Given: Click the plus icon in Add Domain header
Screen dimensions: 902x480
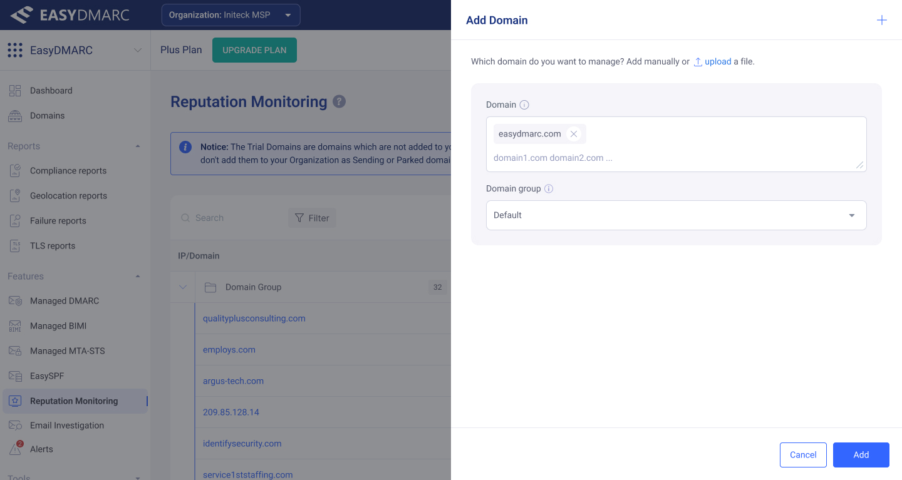Looking at the screenshot, I should (881, 20).
